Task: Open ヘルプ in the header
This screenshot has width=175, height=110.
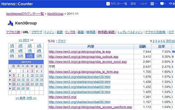Action: pos(143,4)
